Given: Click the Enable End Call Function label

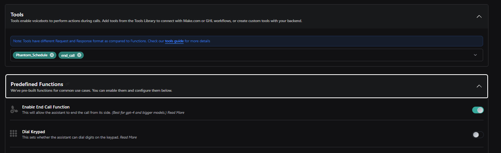Looking at the screenshot, I should [x=46, y=107].
